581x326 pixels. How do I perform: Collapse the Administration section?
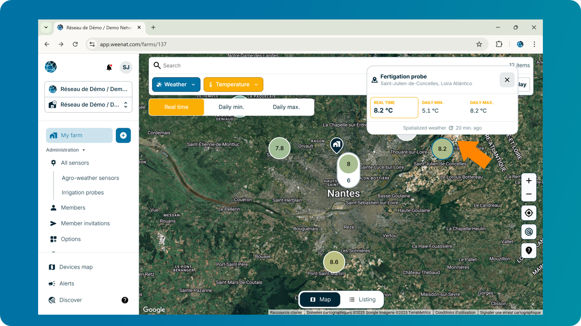click(x=65, y=150)
